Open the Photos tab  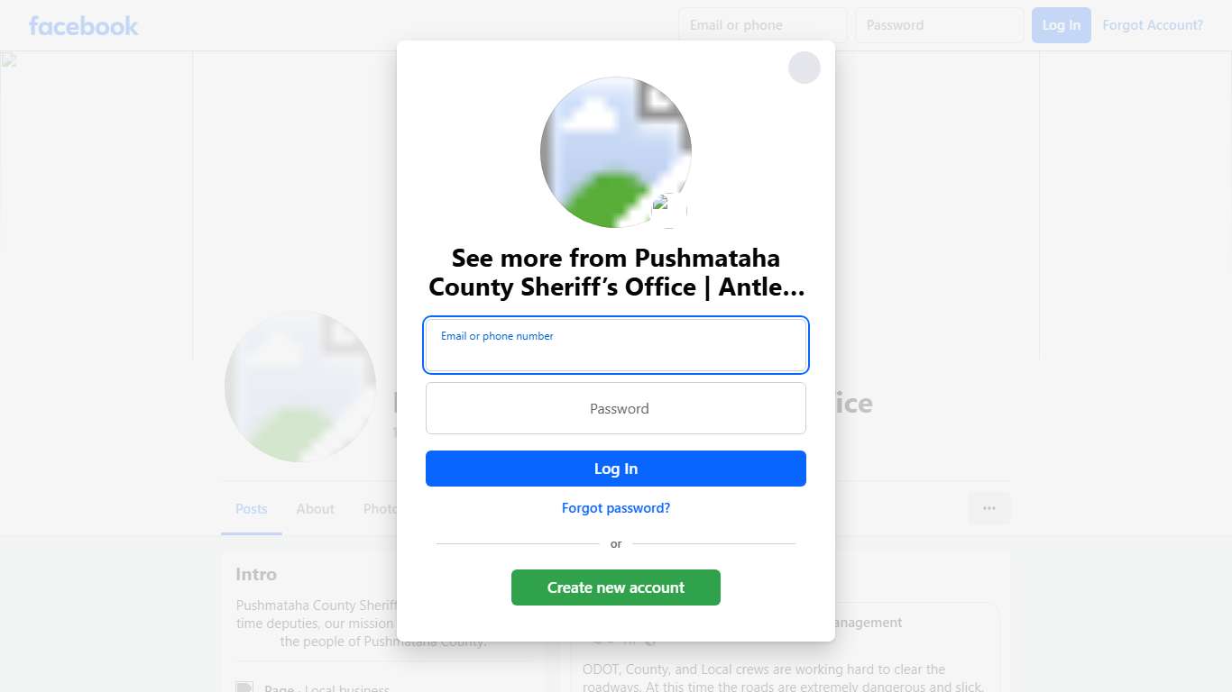point(379,509)
